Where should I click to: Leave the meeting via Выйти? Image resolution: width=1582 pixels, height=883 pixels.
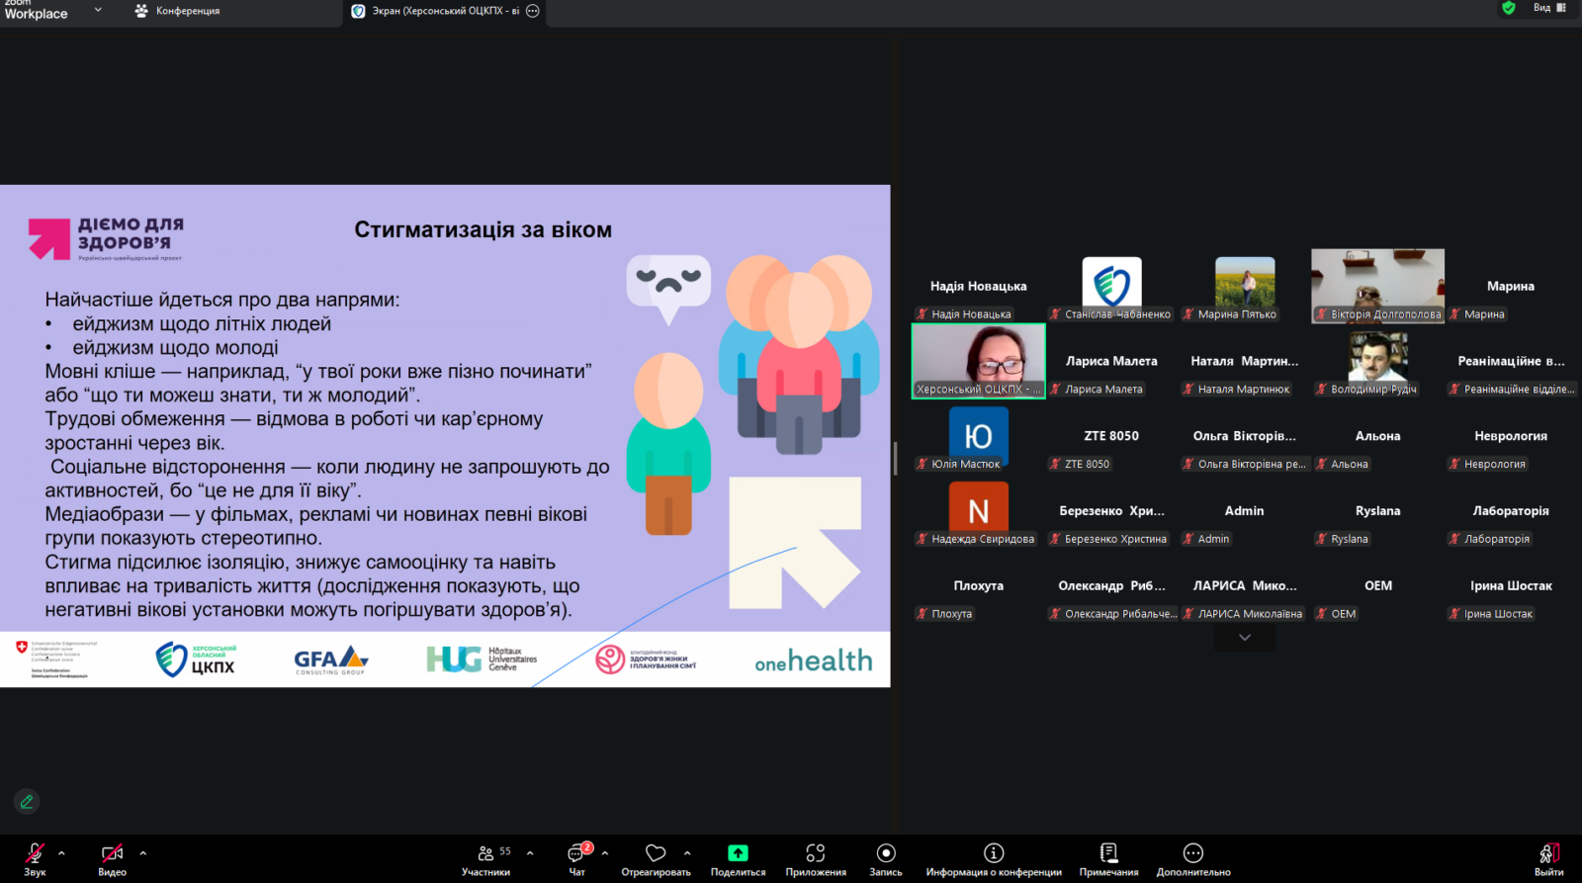click(1548, 856)
